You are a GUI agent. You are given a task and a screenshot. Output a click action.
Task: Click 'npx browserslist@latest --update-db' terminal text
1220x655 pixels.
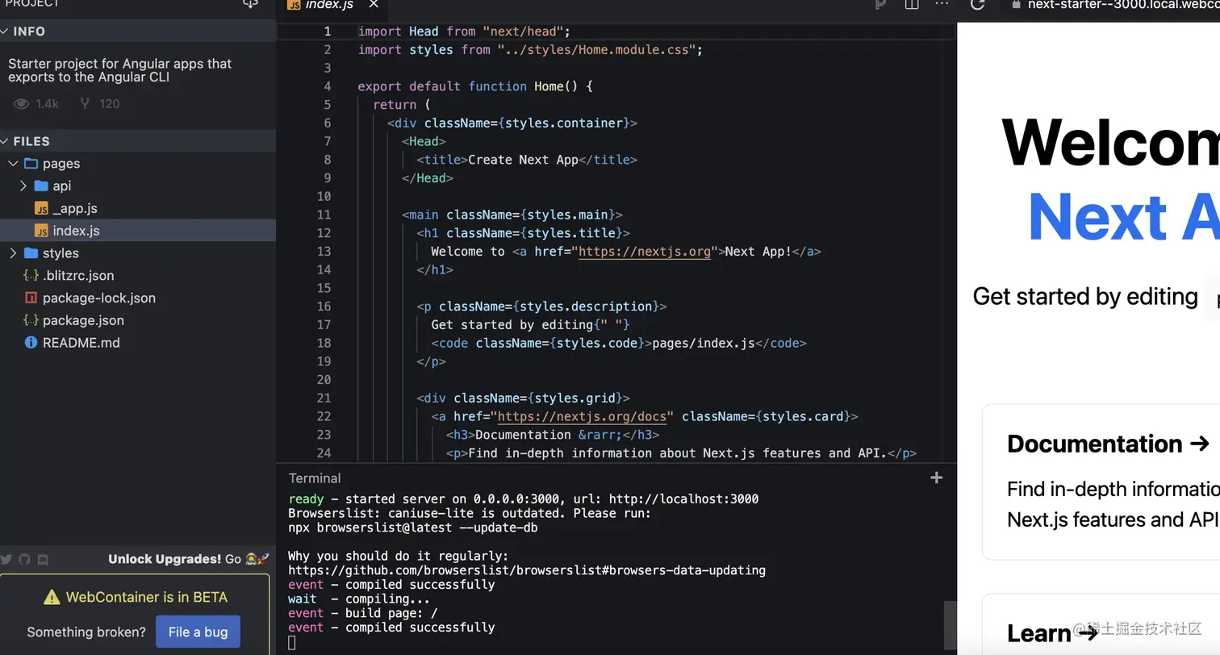(x=412, y=528)
